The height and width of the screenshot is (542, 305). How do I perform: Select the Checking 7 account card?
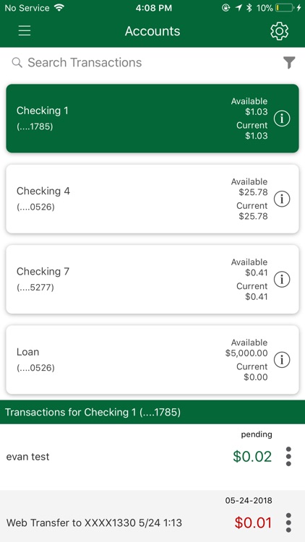tap(152, 279)
